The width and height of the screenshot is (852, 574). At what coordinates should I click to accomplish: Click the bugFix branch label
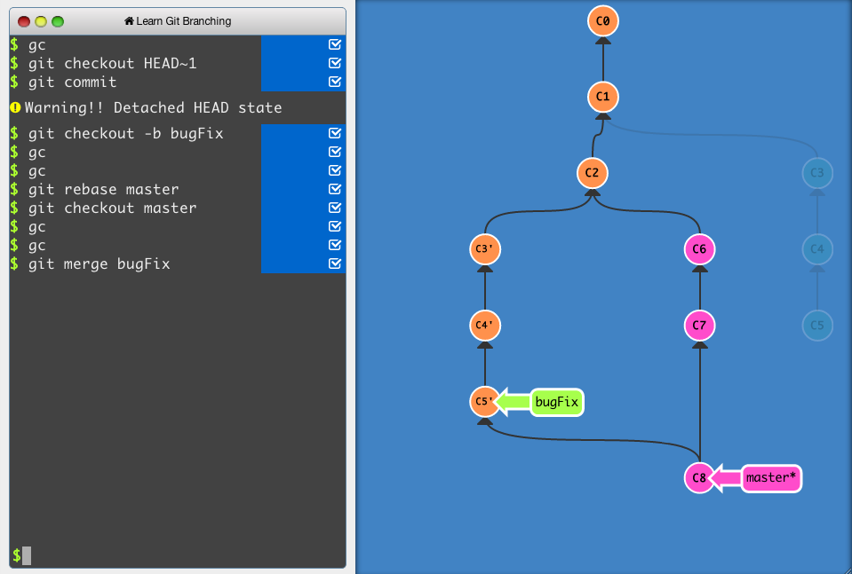(x=556, y=402)
